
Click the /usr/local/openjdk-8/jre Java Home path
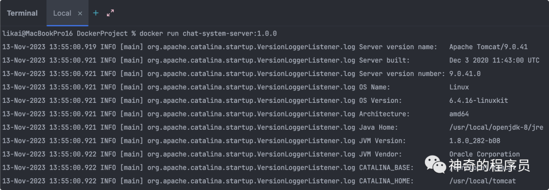497,128
